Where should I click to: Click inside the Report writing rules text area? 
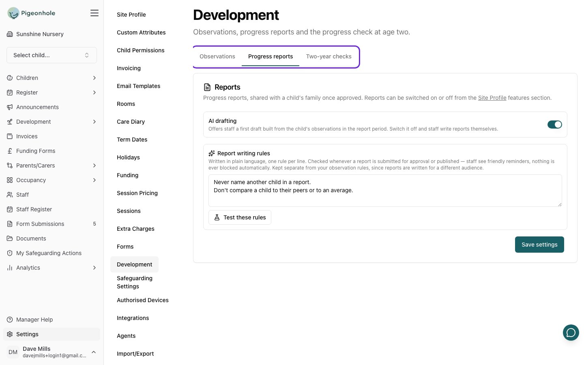tap(385, 191)
